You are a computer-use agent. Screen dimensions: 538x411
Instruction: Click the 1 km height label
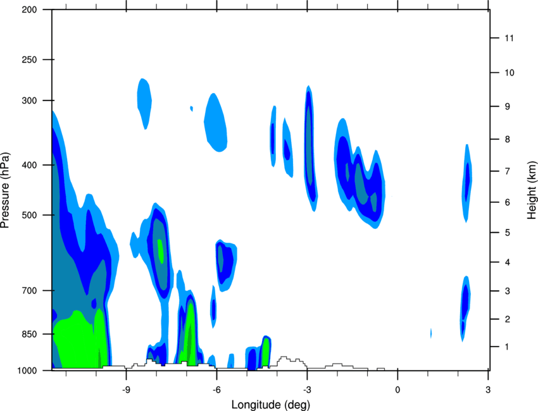click(507, 347)
